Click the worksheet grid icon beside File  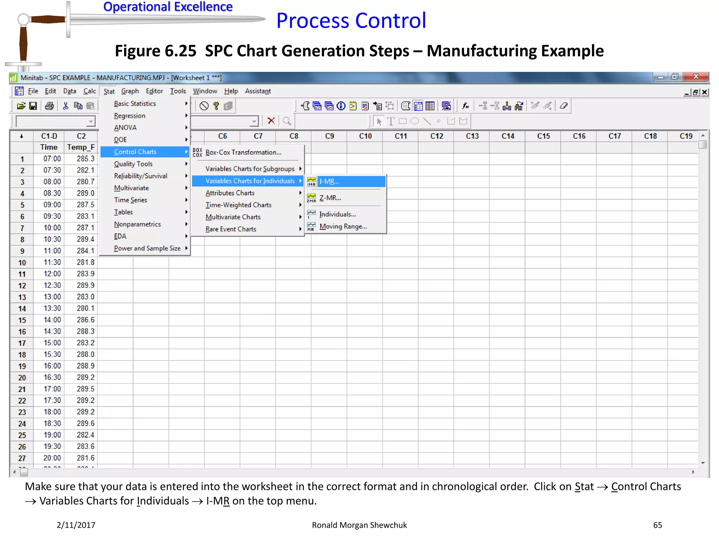pyautogui.click(x=19, y=91)
